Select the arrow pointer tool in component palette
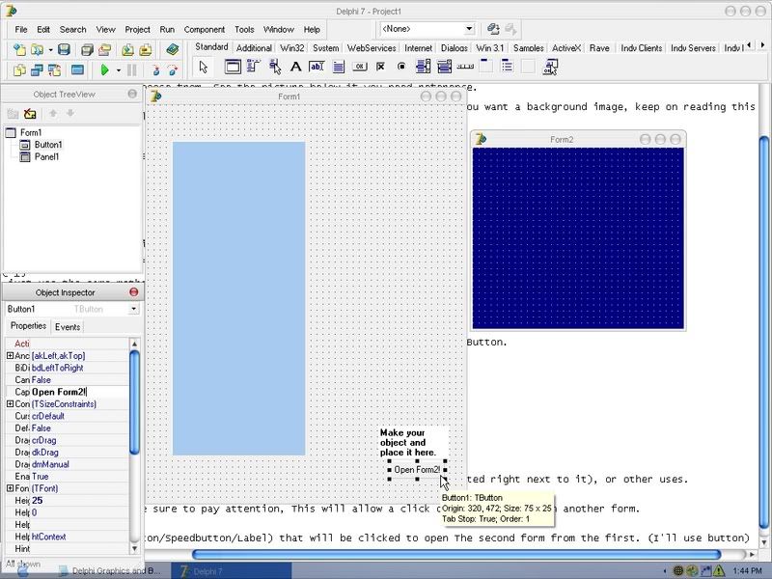Image resolution: width=772 pixels, height=579 pixels. [203, 67]
